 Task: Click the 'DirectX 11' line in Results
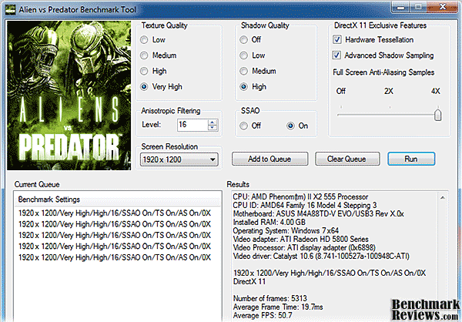(x=249, y=281)
